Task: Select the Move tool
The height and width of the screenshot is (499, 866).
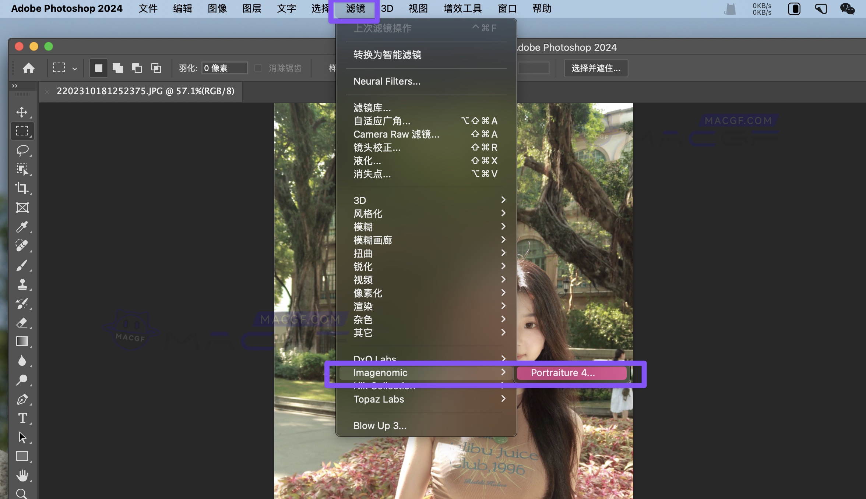Action: pyautogui.click(x=22, y=112)
